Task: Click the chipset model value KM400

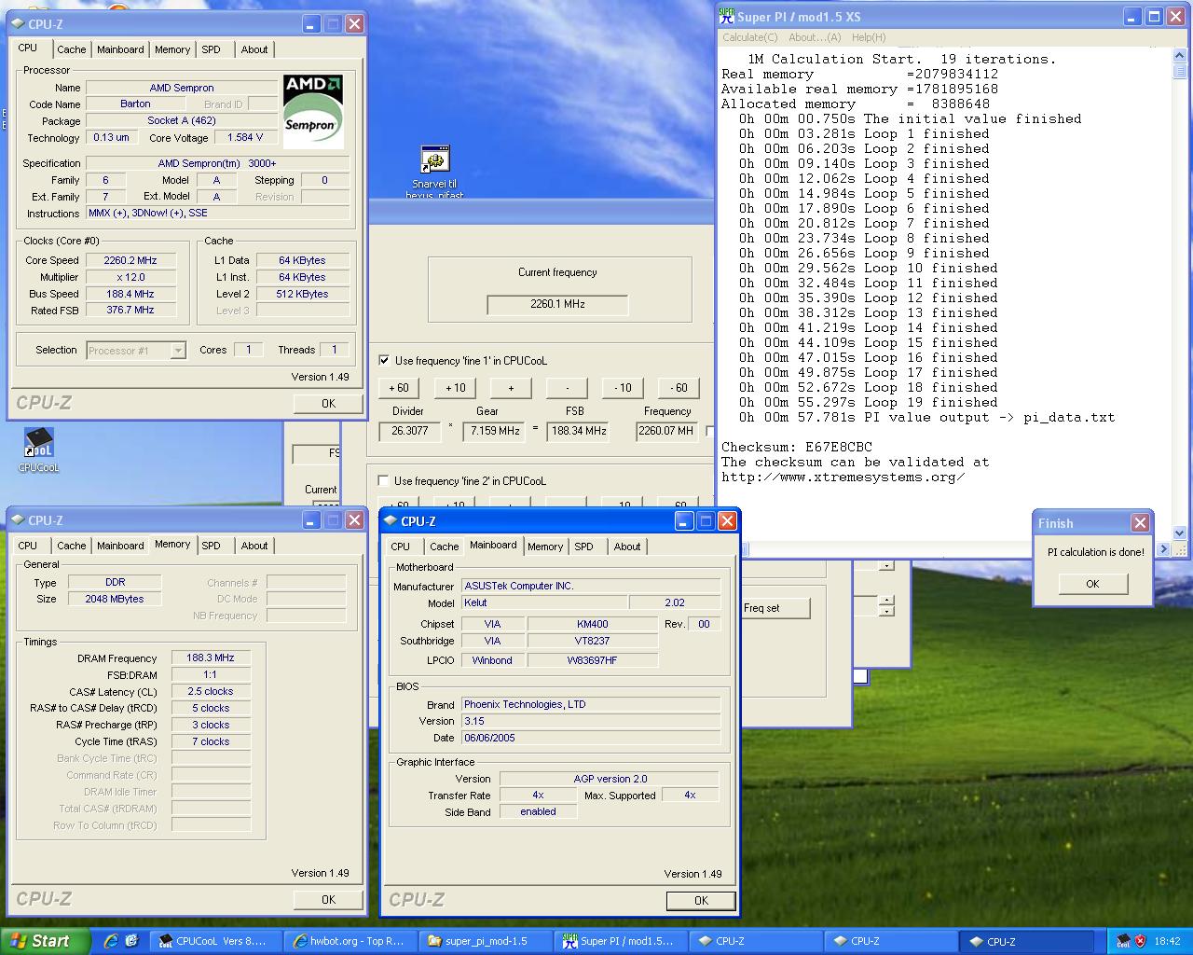Action: (x=593, y=624)
